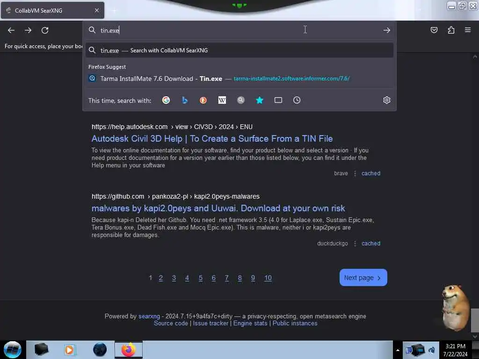Open the black box taskbar icon
The image size is (479, 359).
(42, 350)
